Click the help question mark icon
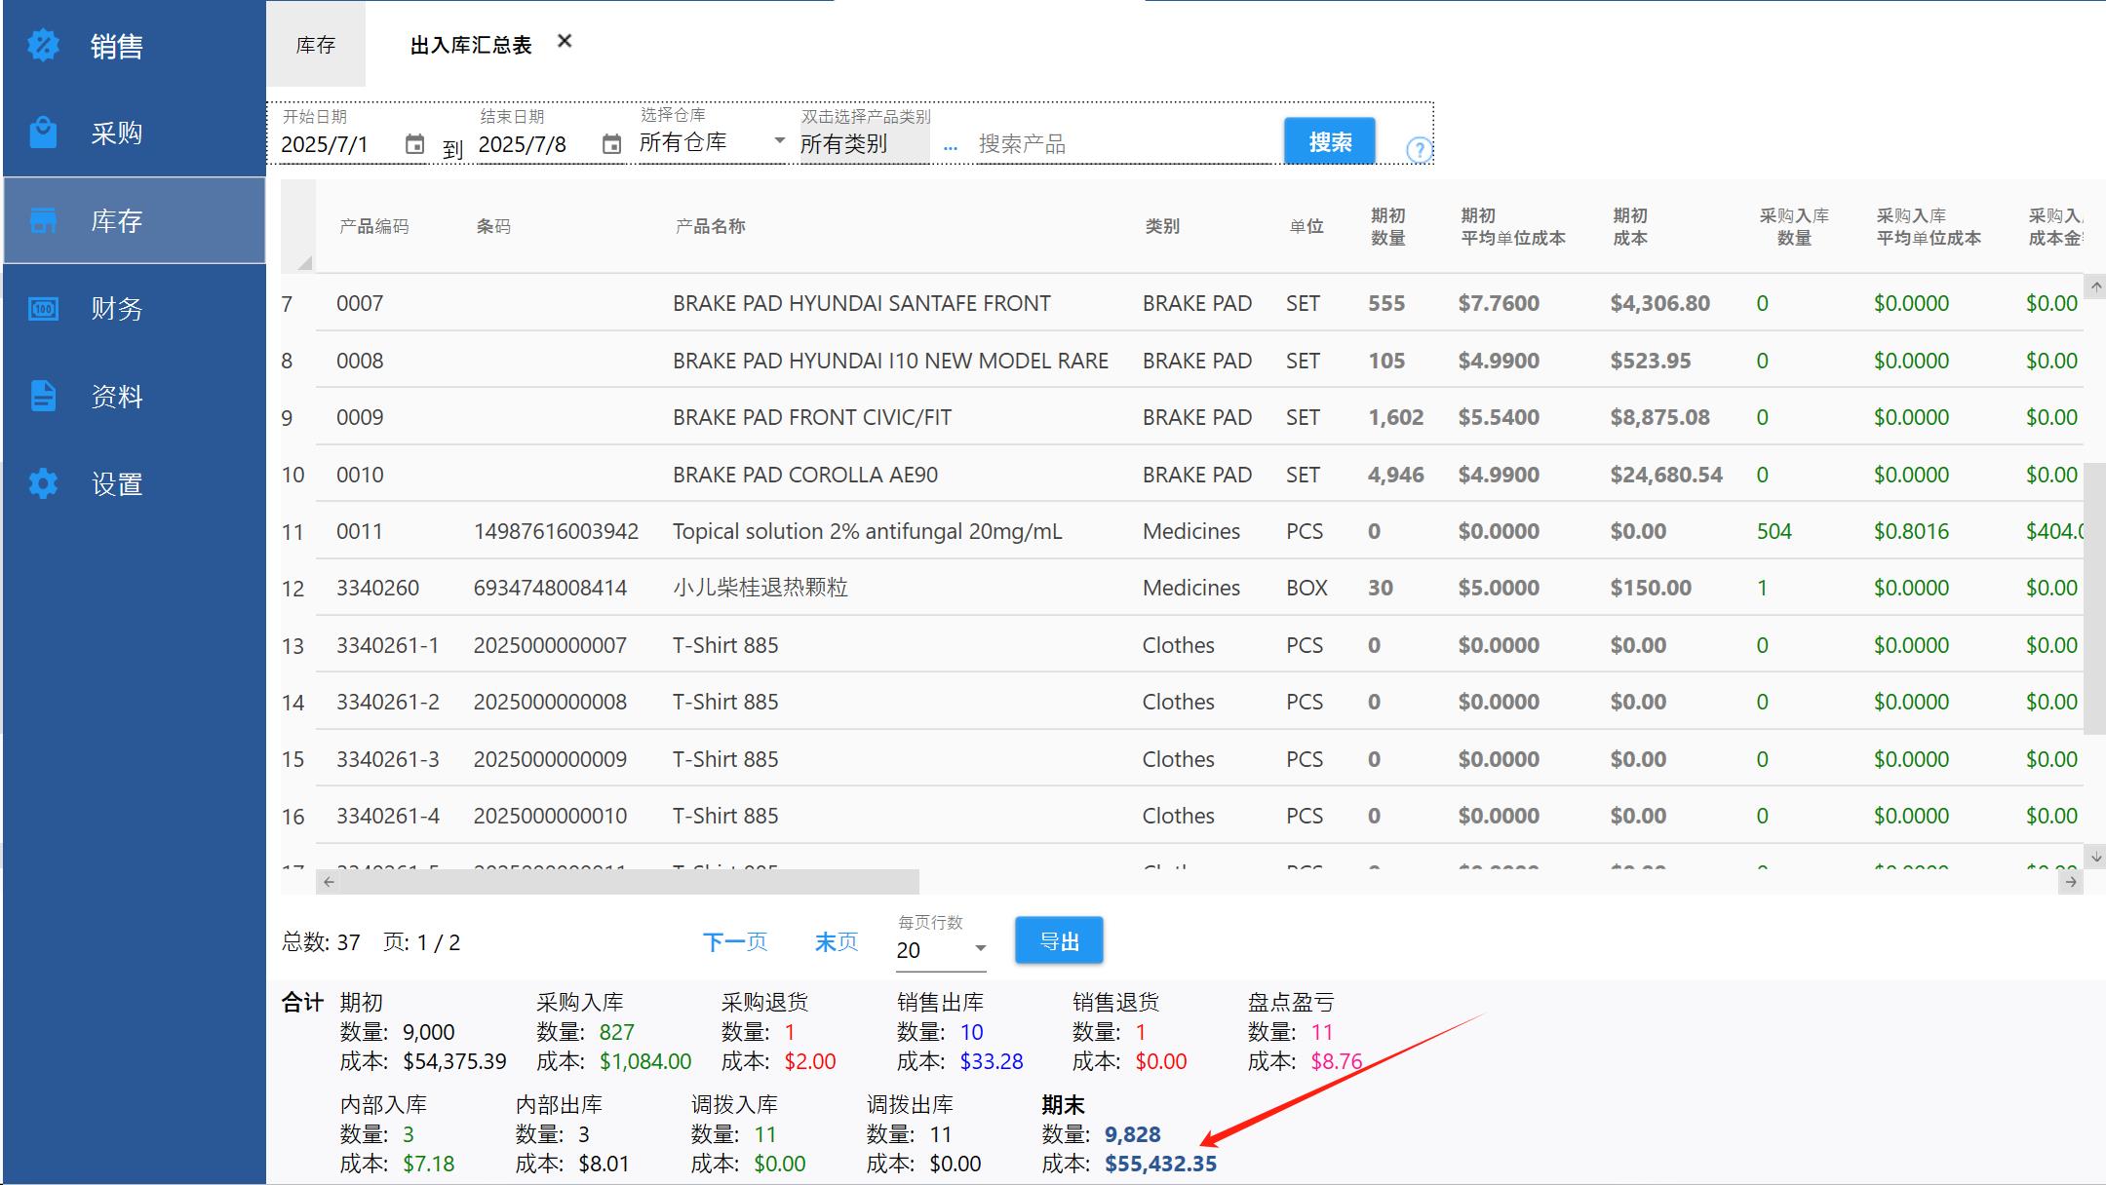2106x1185 pixels. pyautogui.click(x=1419, y=149)
